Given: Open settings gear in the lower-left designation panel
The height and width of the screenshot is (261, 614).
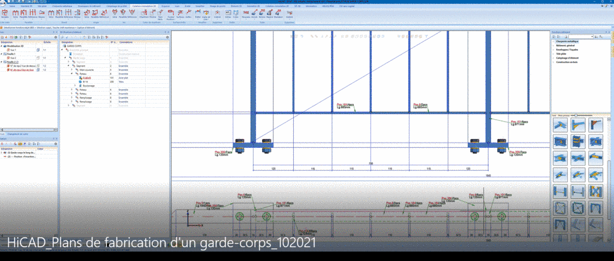Looking at the screenshot, I should pos(56,144).
